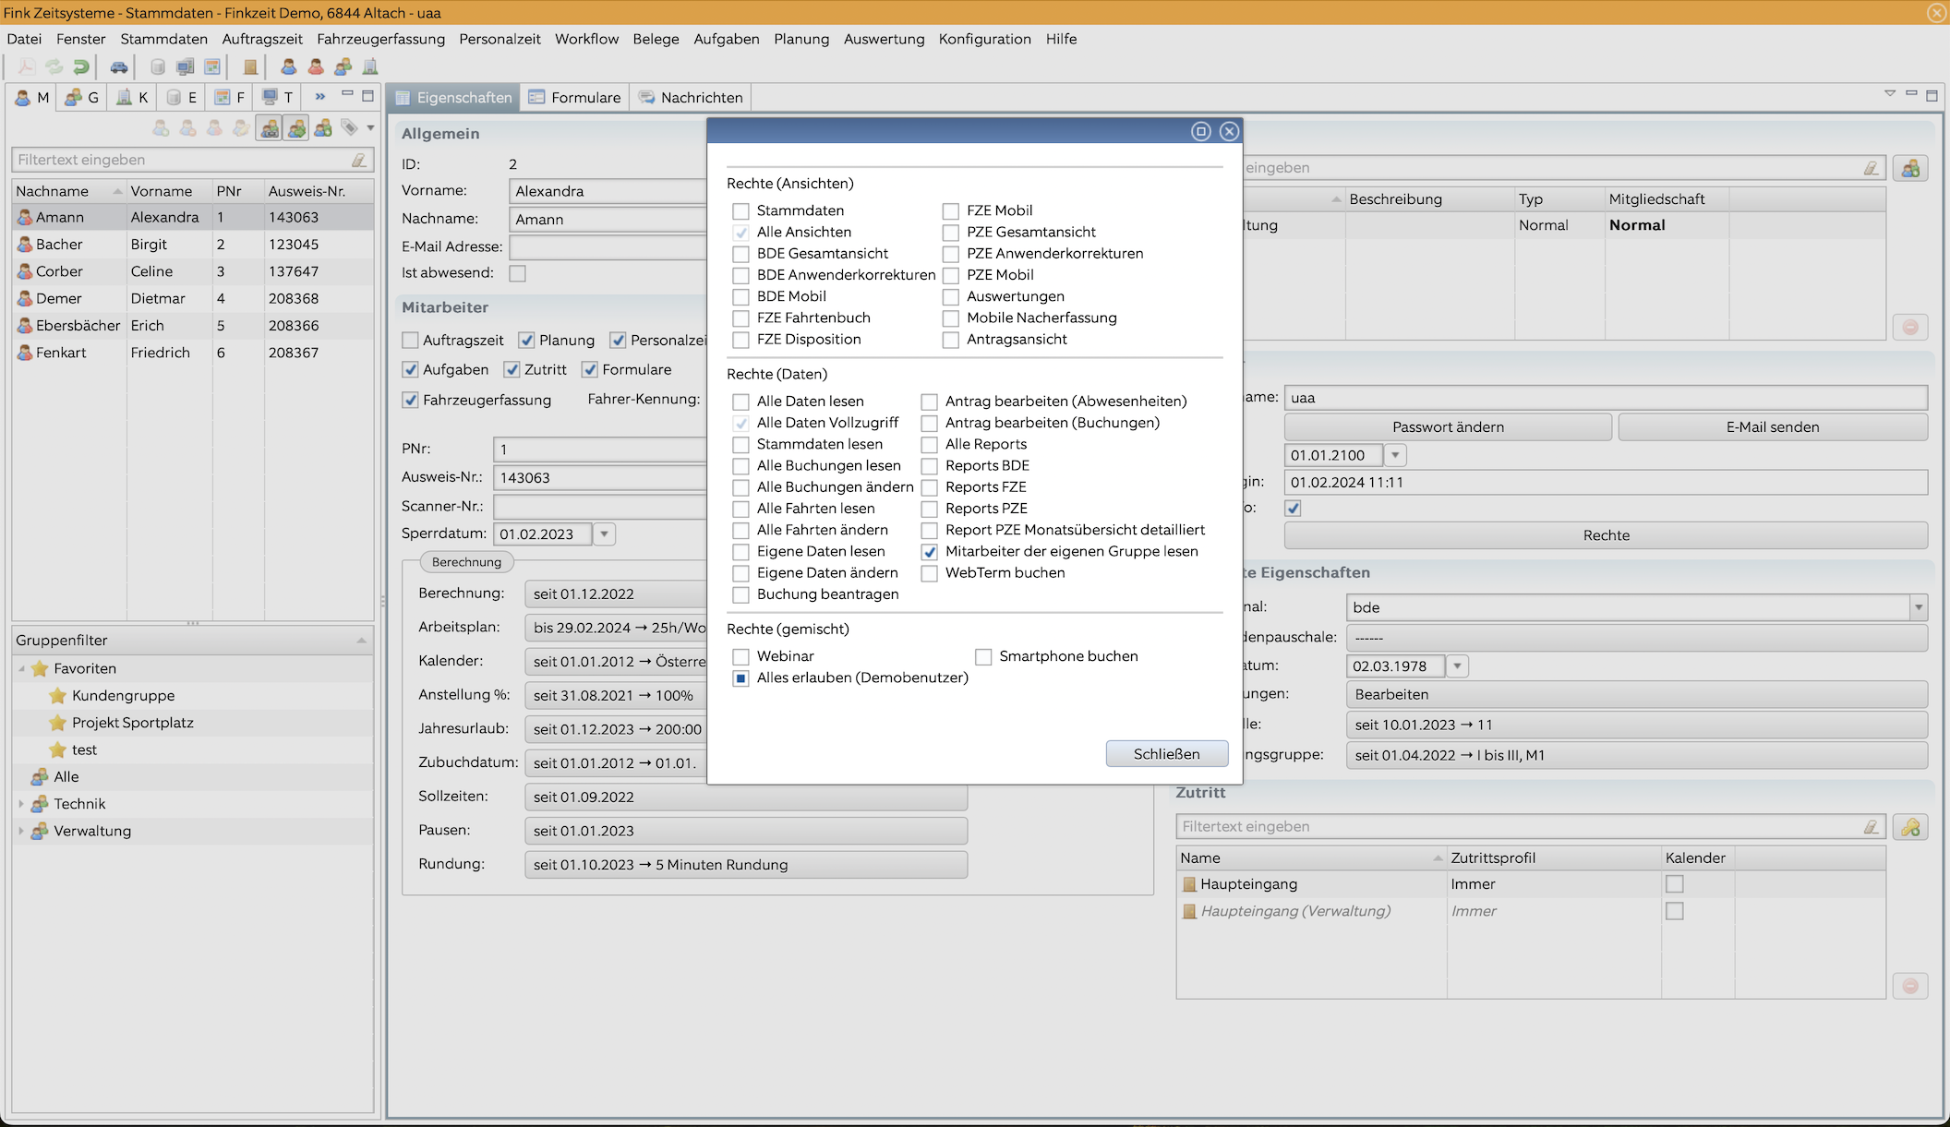This screenshot has width=1950, height=1127.
Task: Open the 01.01.2100 date dropdown
Action: 1394,455
